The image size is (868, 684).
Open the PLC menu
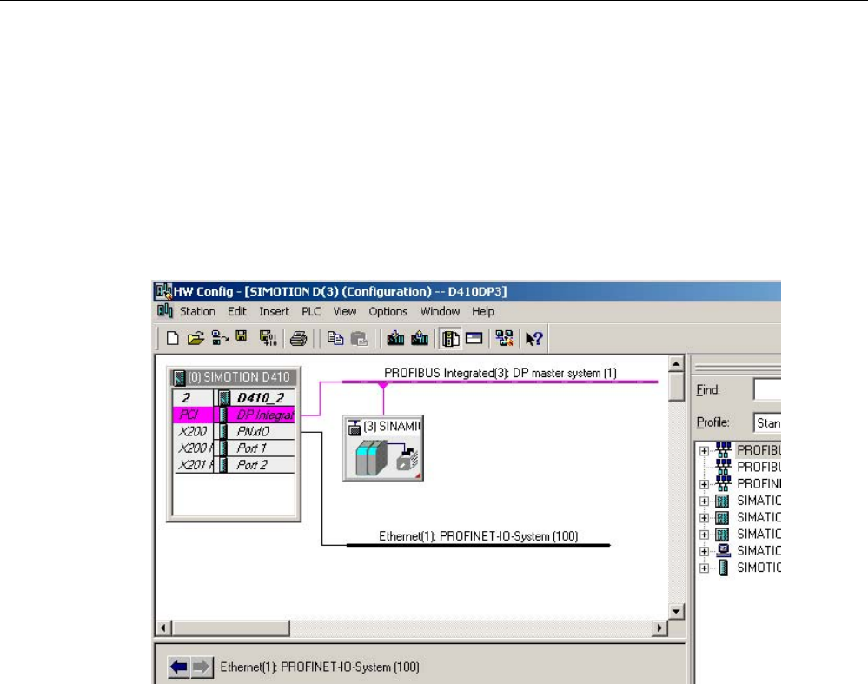click(x=311, y=312)
